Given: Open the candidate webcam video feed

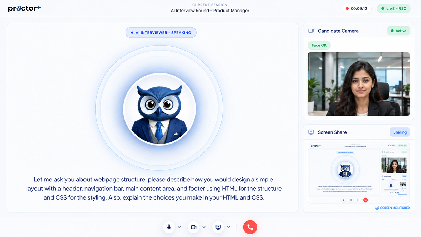Looking at the screenshot, I should pyautogui.click(x=359, y=84).
